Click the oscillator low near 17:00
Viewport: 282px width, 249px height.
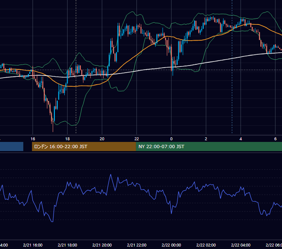pos(52,222)
